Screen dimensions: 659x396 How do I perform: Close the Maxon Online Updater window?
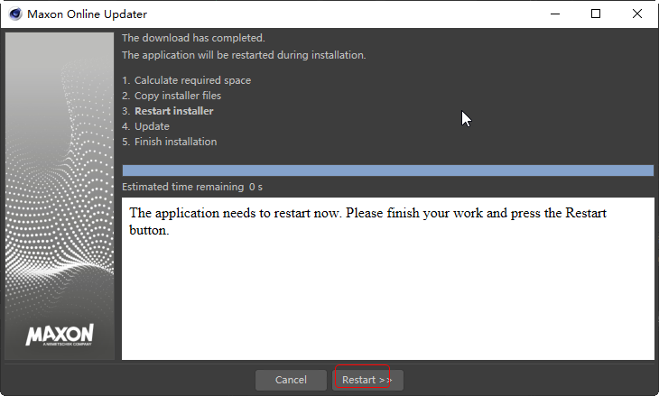[x=637, y=14]
